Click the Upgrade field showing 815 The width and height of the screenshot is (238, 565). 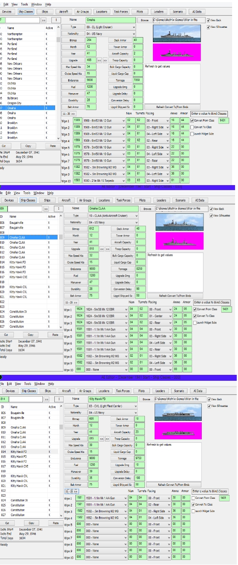[x=92, y=439]
